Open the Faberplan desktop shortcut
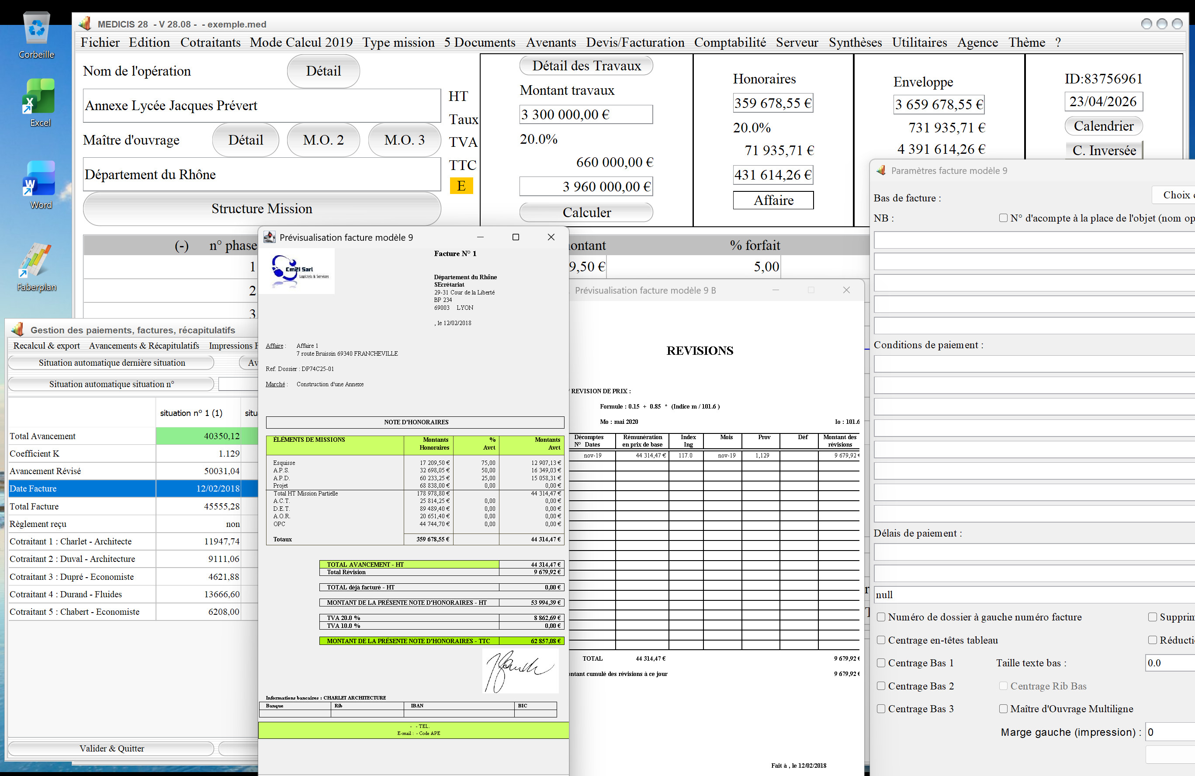Viewport: 1195px width, 776px height. click(36, 267)
